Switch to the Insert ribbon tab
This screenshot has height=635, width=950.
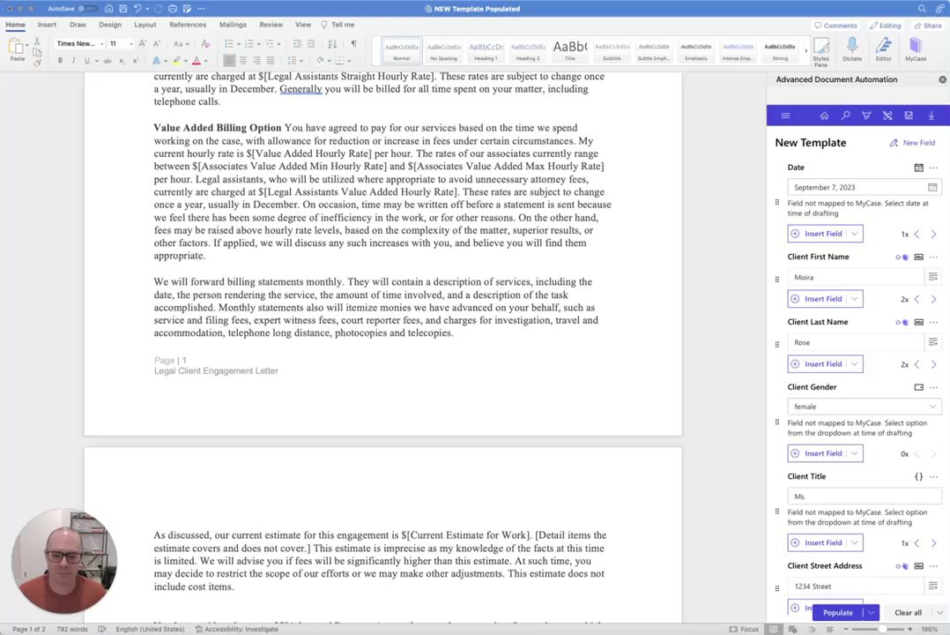47,25
